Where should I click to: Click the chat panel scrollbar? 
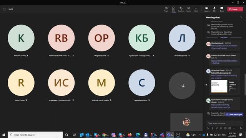[x=245, y=84]
